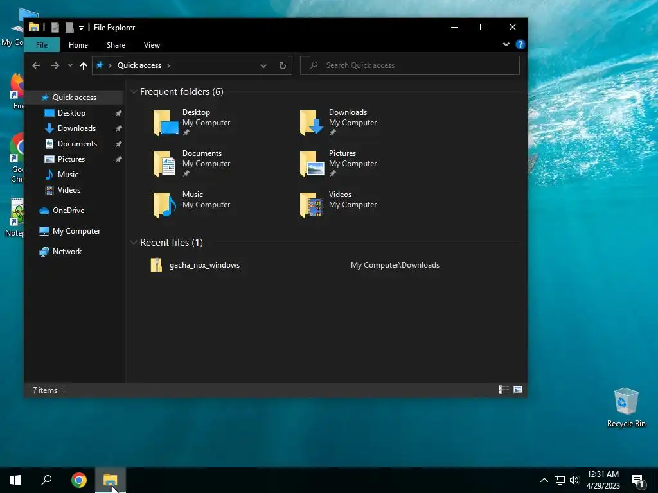Collapse the Recent files section

click(x=134, y=242)
